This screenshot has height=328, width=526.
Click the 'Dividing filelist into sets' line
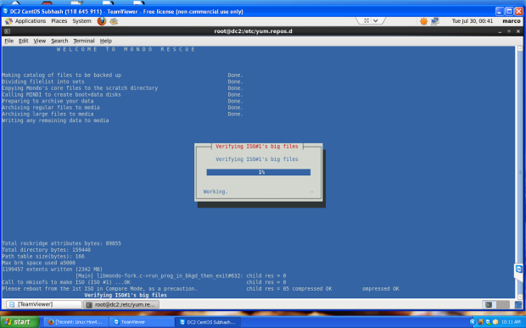pyautogui.click(x=43, y=81)
